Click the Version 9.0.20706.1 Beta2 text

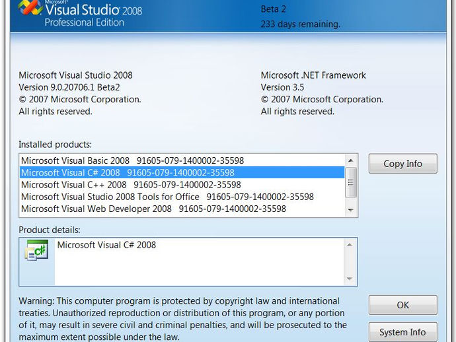pyautogui.click(x=69, y=87)
